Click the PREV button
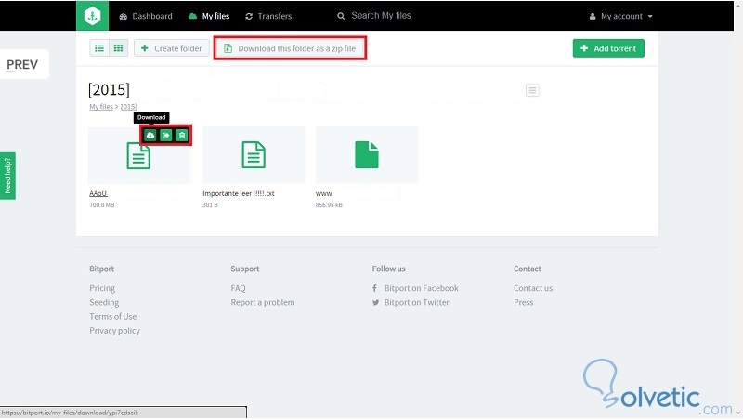Viewport: 743px width, 420px height. point(22,64)
